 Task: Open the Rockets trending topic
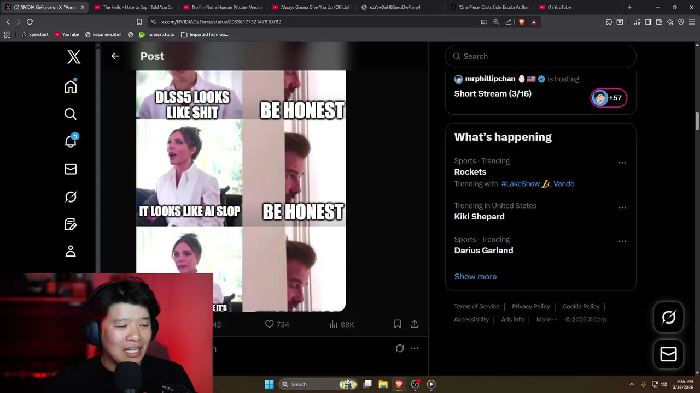click(470, 172)
